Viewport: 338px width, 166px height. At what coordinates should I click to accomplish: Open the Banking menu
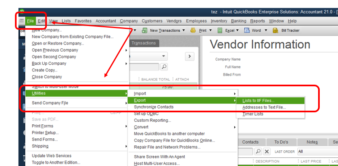(238, 21)
